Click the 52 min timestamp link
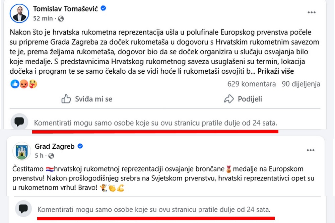335x223 pixels. coord(42,19)
